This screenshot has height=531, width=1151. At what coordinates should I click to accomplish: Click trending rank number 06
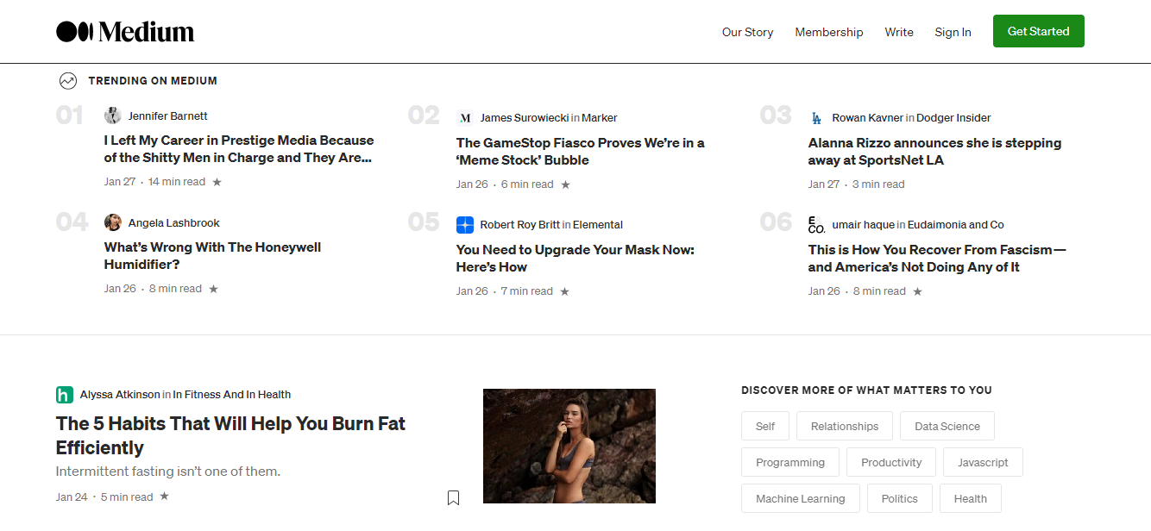click(776, 222)
